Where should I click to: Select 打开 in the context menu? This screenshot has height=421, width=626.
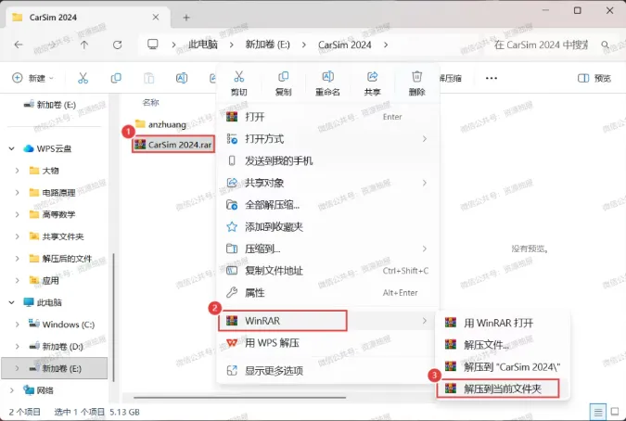click(327, 117)
